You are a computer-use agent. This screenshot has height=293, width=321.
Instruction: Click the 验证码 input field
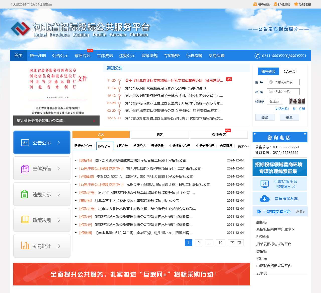tap(275, 101)
